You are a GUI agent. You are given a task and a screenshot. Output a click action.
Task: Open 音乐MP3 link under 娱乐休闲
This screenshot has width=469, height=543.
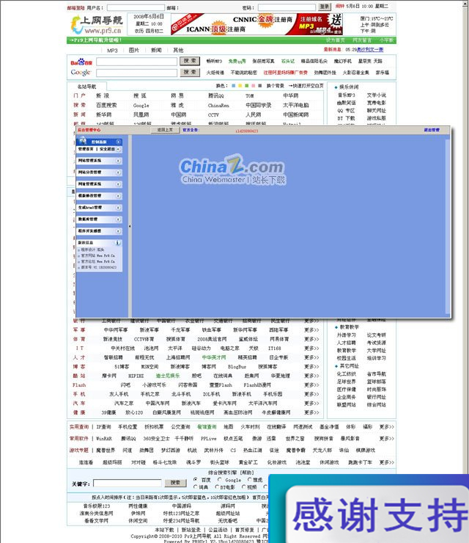(346, 95)
